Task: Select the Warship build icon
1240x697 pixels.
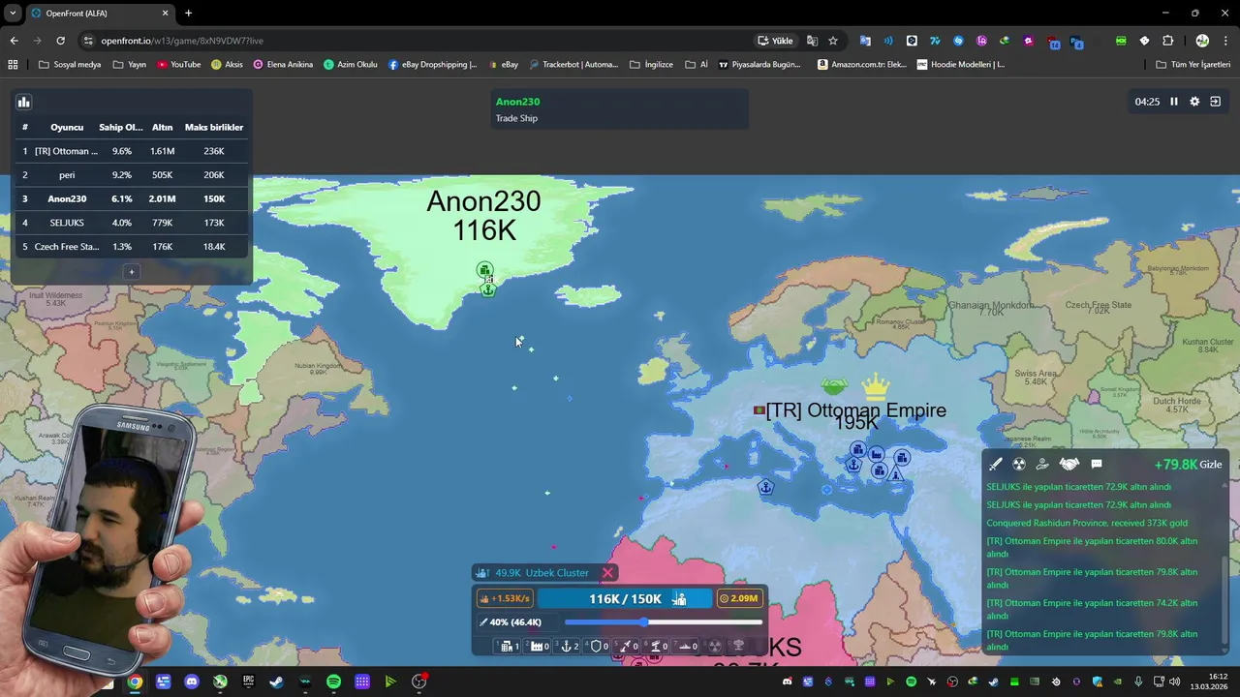Action: click(x=686, y=646)
